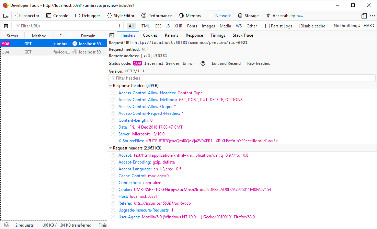
Task: Open the HAR dropdown menu
Action: [369, 26]
